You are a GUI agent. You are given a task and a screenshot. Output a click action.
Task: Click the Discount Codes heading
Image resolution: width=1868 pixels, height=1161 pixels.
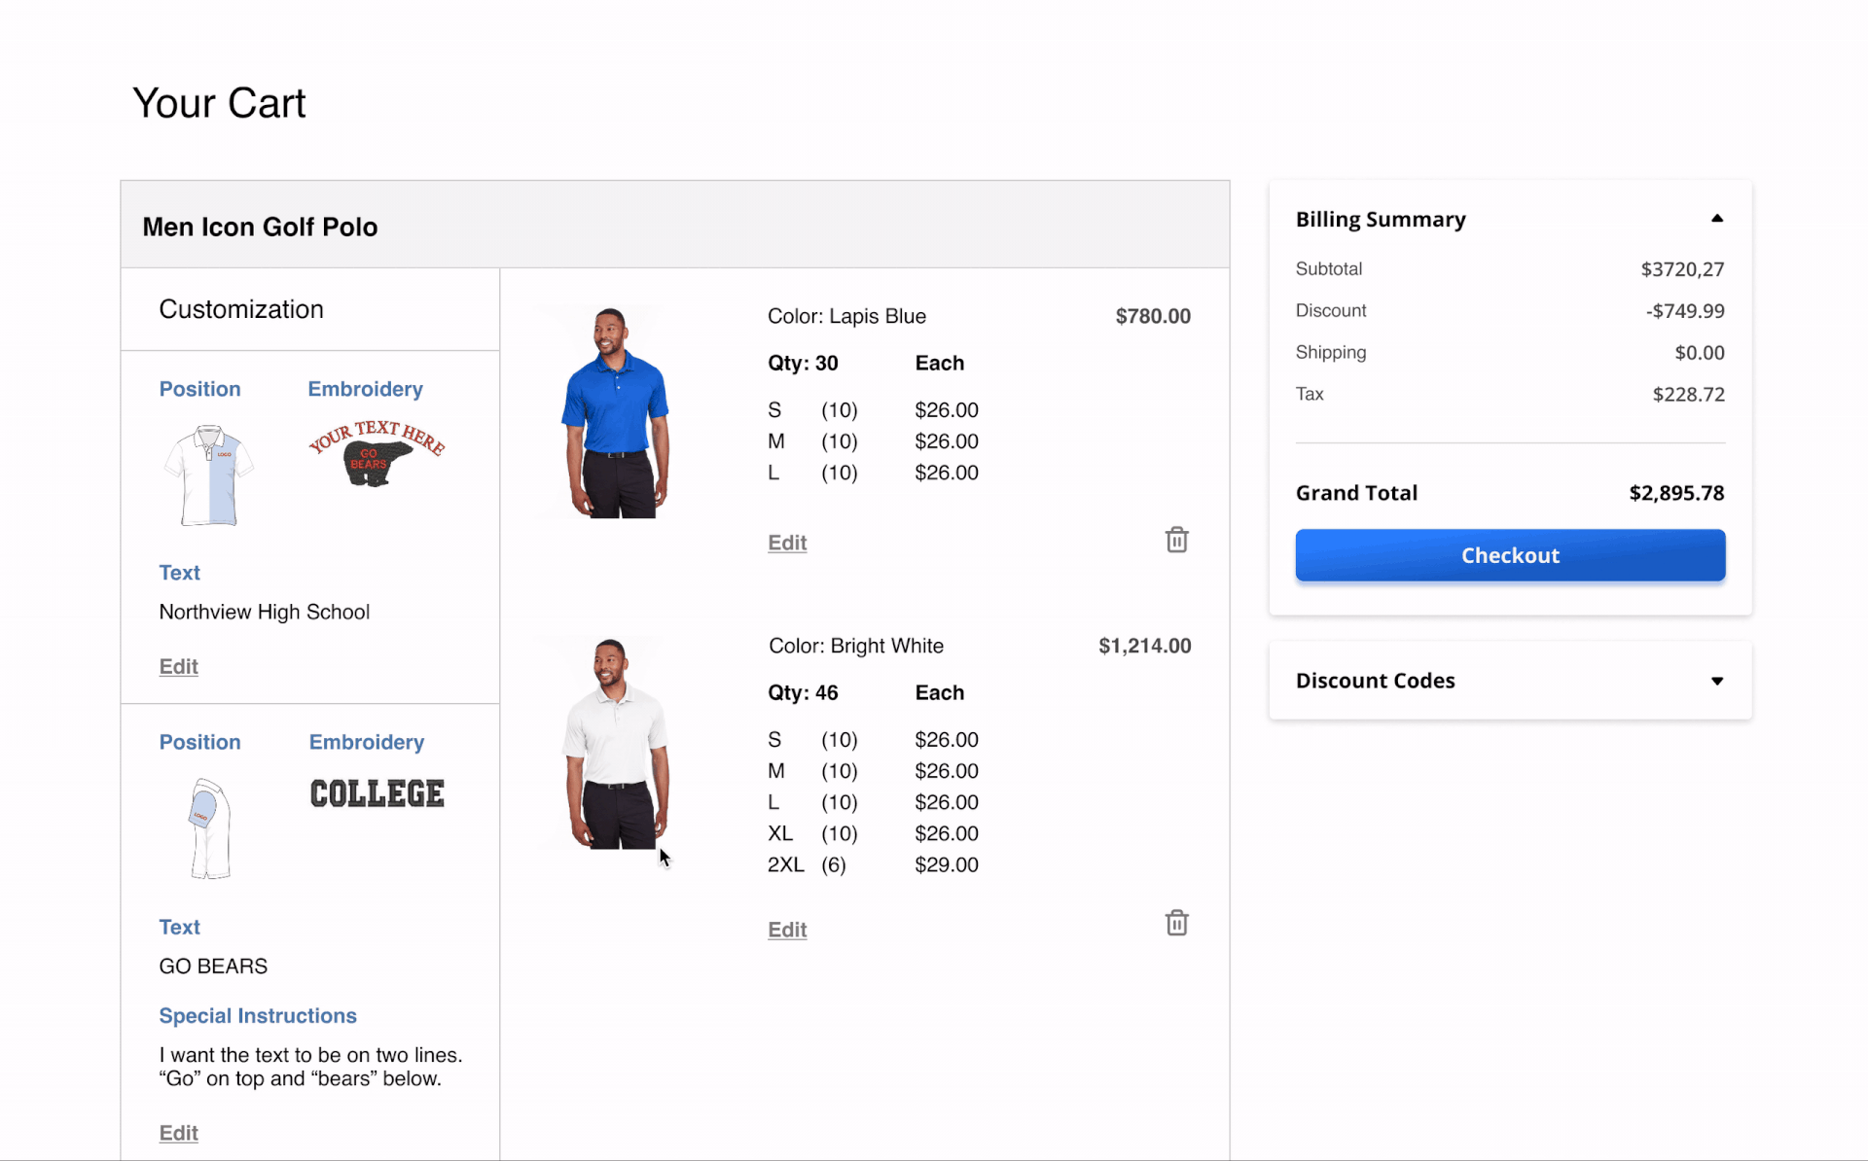tap(1375, 681)
